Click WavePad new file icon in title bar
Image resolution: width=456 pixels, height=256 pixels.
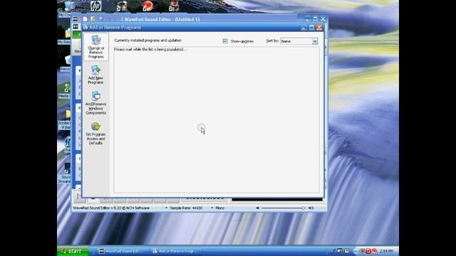(x=85, y=19)
